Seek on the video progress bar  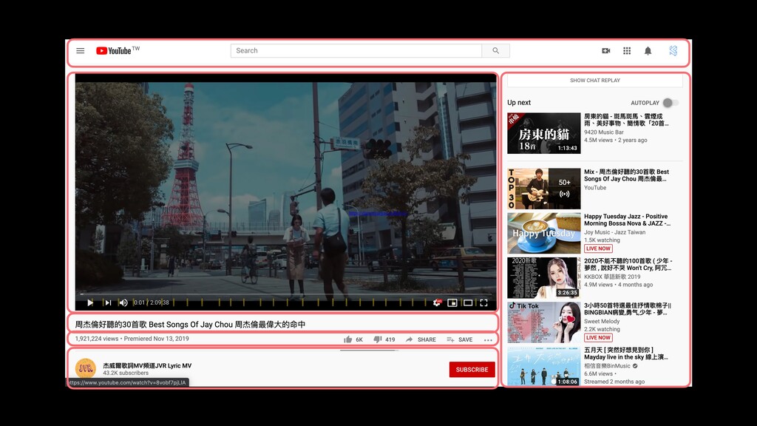click(286, 294)
